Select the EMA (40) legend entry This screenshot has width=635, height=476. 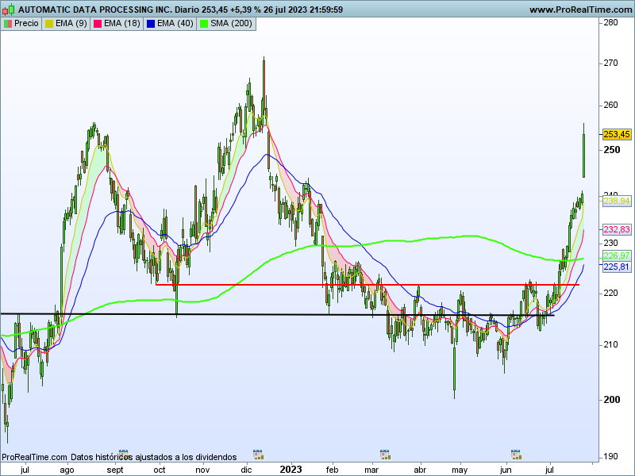[x=170, y=24]
